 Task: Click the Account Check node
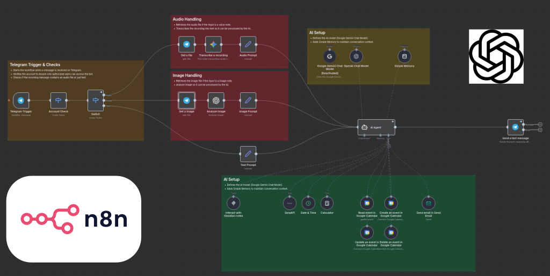coord(58,100)
